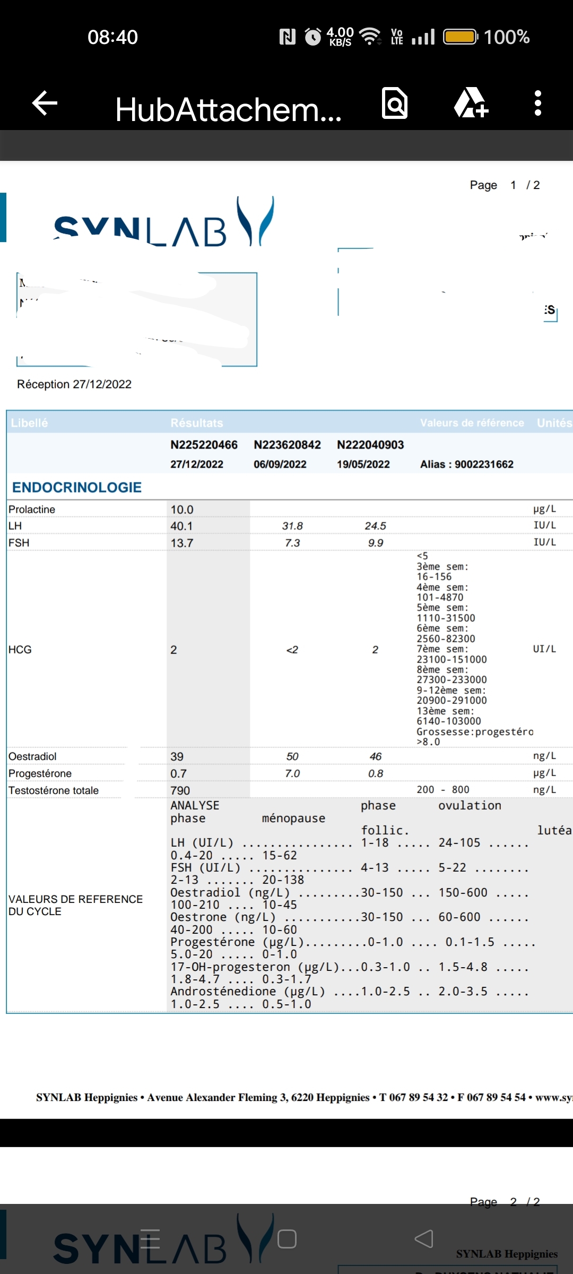Select the previous FSH value 9.9
The height and width of the screenshot is (1274, 573).
pyautogui.click(x=376, y=543)
